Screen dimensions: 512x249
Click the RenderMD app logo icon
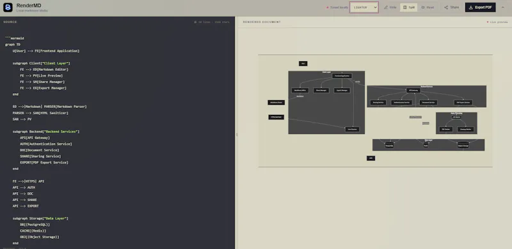point(8,8)
